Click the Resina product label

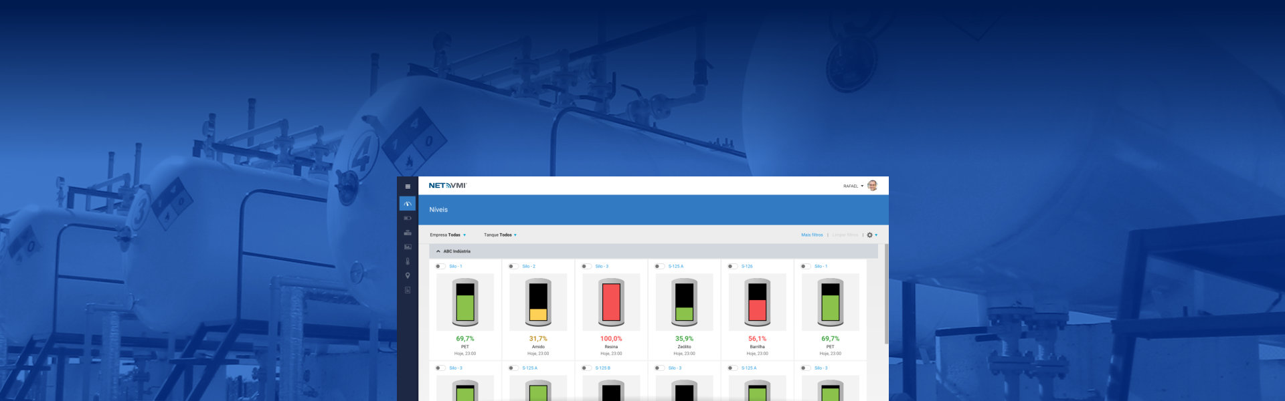611,347
